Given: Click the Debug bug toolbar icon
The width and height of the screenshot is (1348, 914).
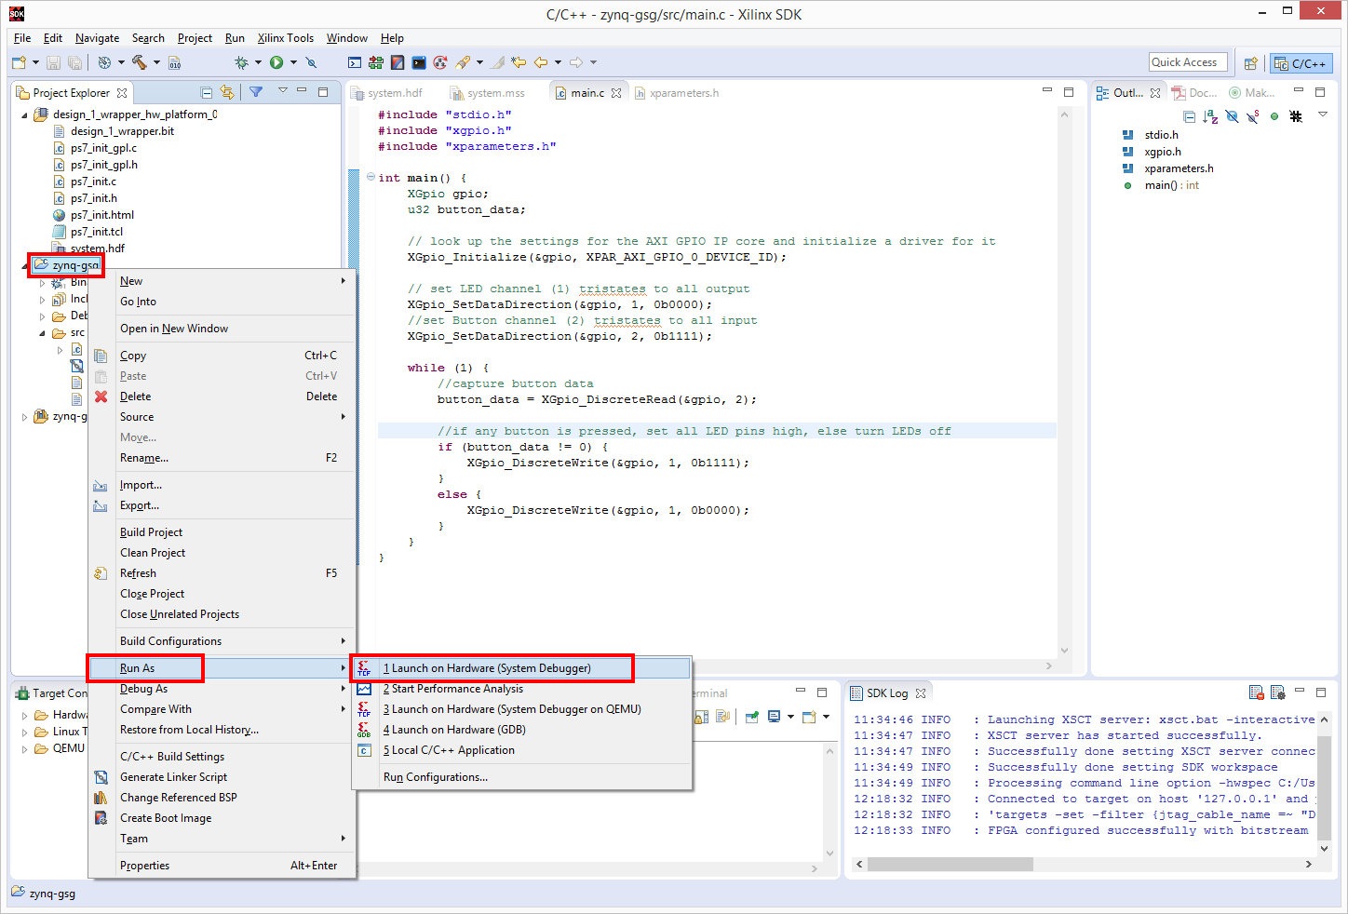Looking at the screenshot, I should coord(241,62).
